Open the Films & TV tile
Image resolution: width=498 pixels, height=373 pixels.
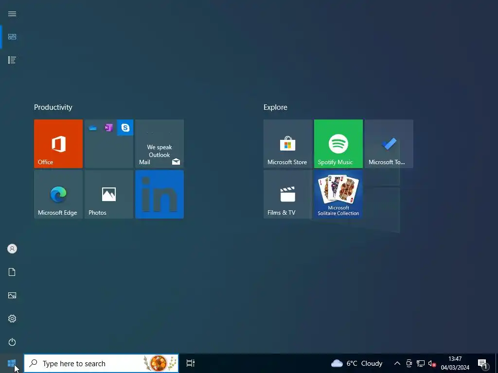288,194
